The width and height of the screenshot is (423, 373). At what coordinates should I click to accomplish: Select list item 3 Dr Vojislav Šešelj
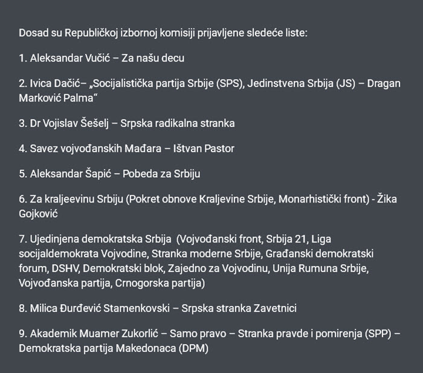(x=127, y=123)
